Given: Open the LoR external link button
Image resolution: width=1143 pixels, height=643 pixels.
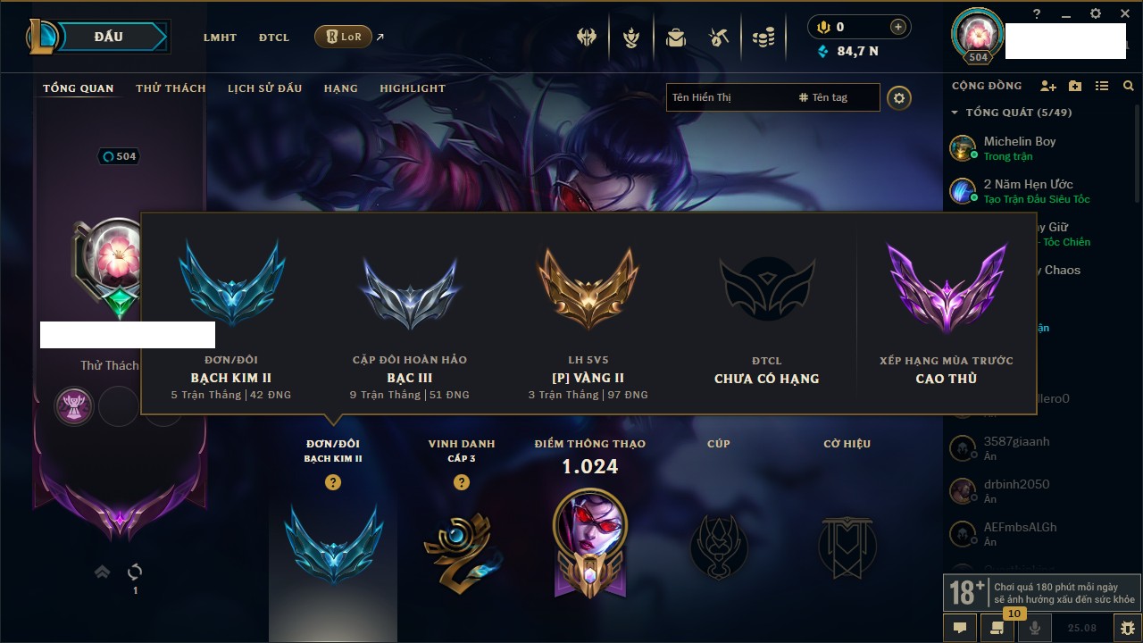Looking at the screenshot, I should click(344, 37).
